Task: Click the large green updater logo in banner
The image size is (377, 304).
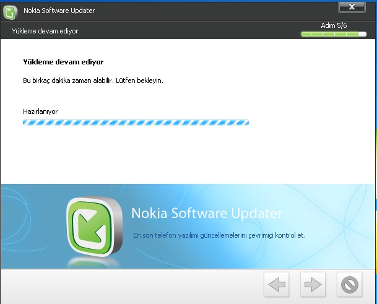Action: point(95,227)
